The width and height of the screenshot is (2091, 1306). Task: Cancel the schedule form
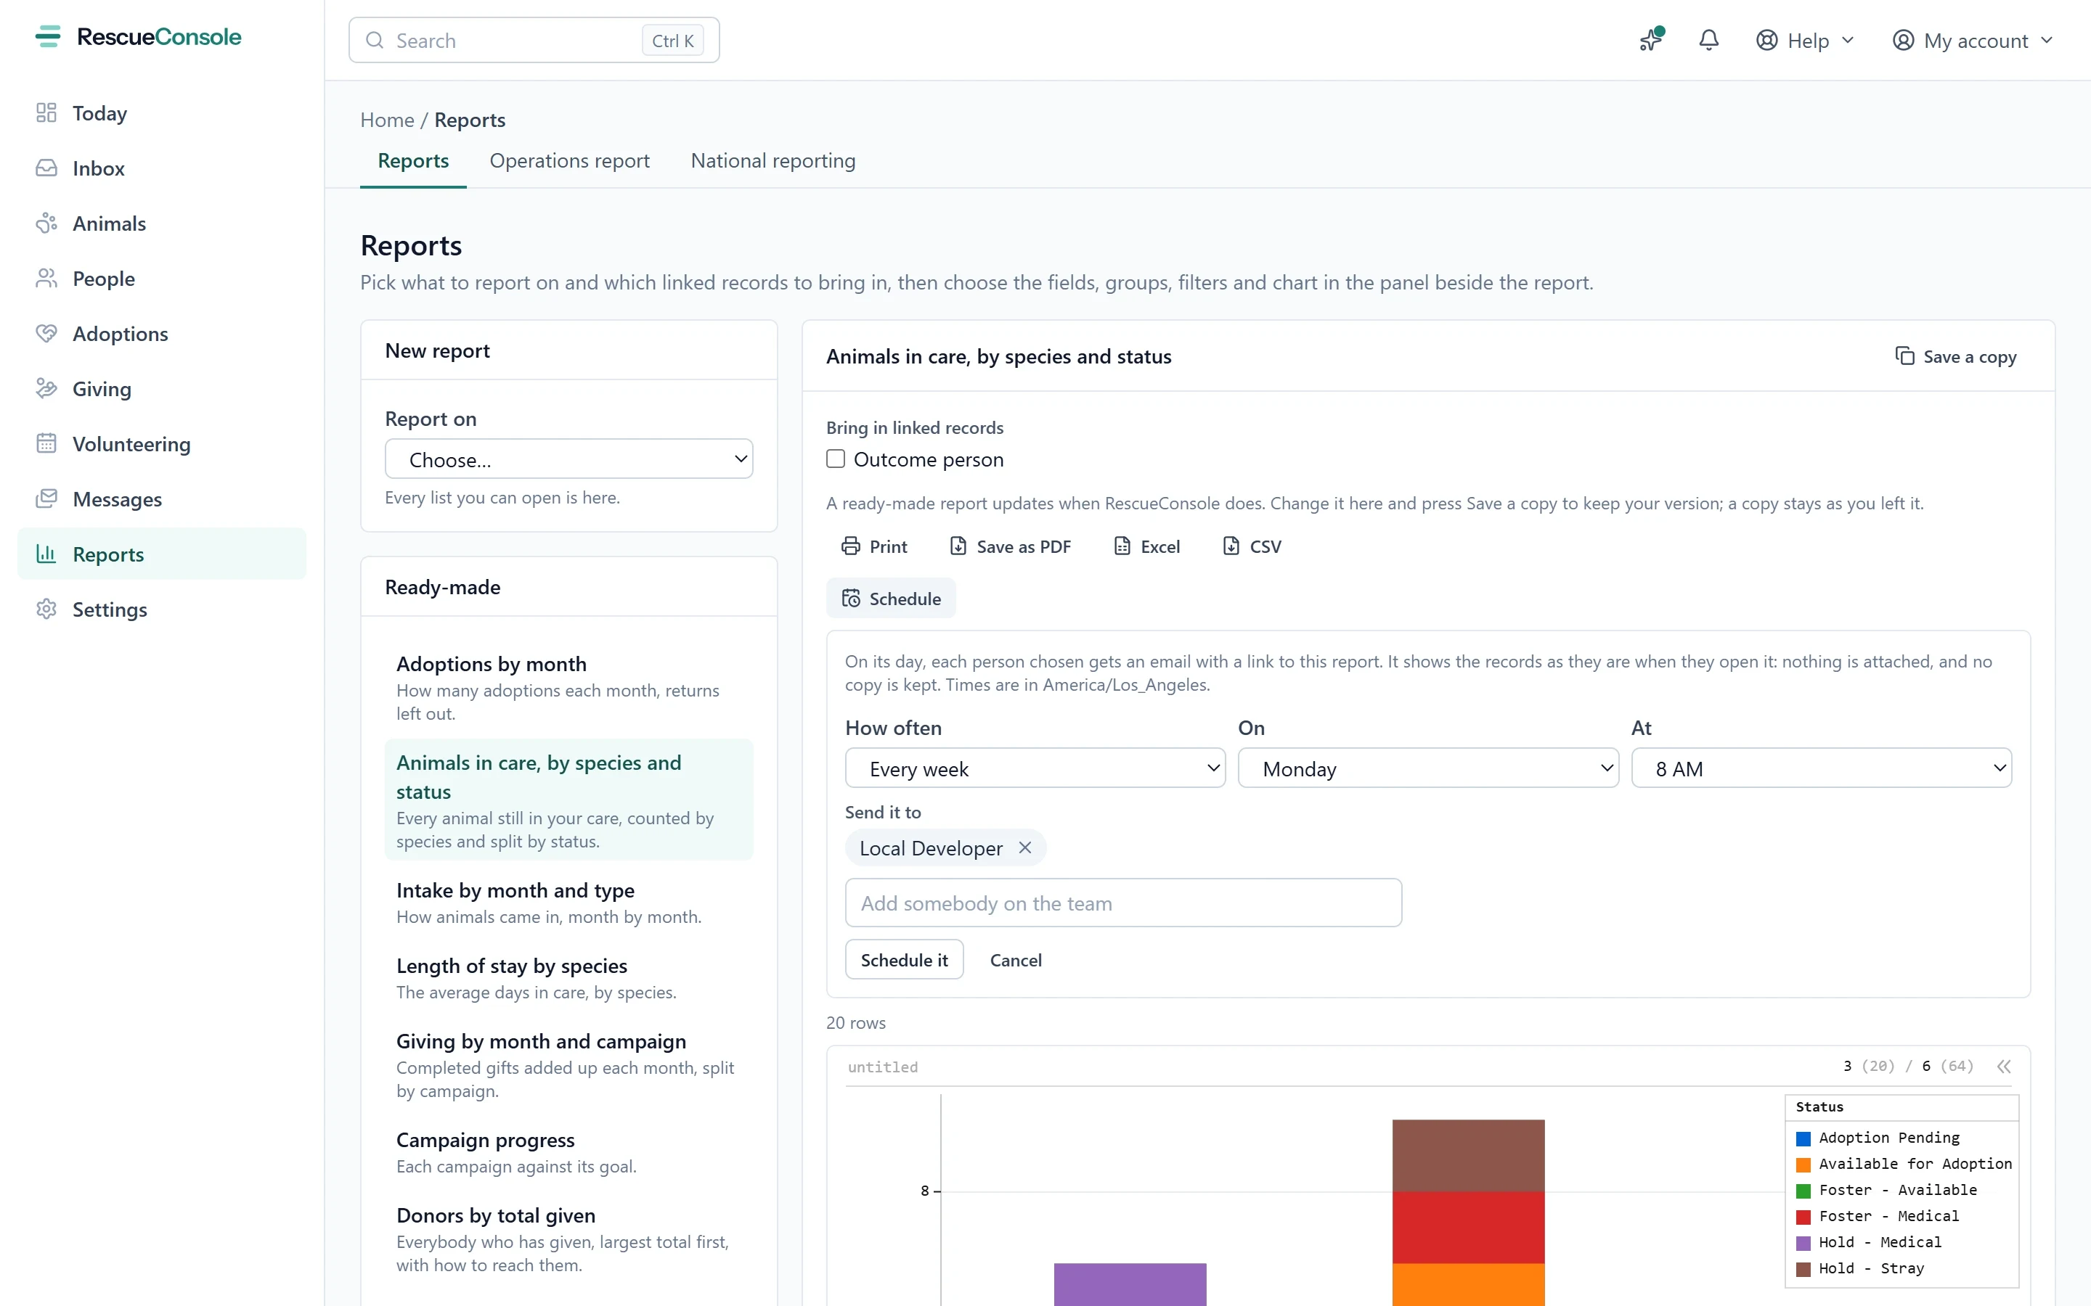coord(1015,960)
